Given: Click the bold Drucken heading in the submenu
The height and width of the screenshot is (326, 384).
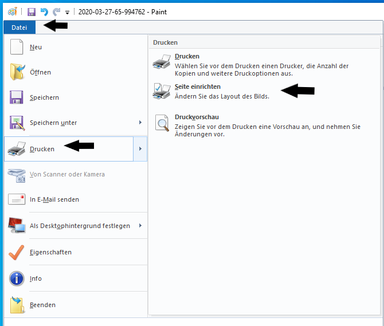Looking at the screenshot, I should 187,56.
